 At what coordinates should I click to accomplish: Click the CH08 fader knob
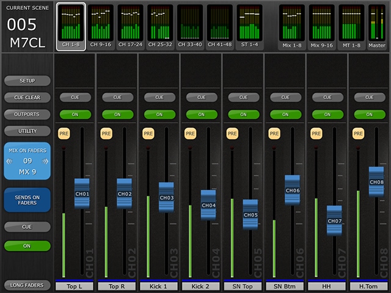pyautogui.click(x=376, y=182)
